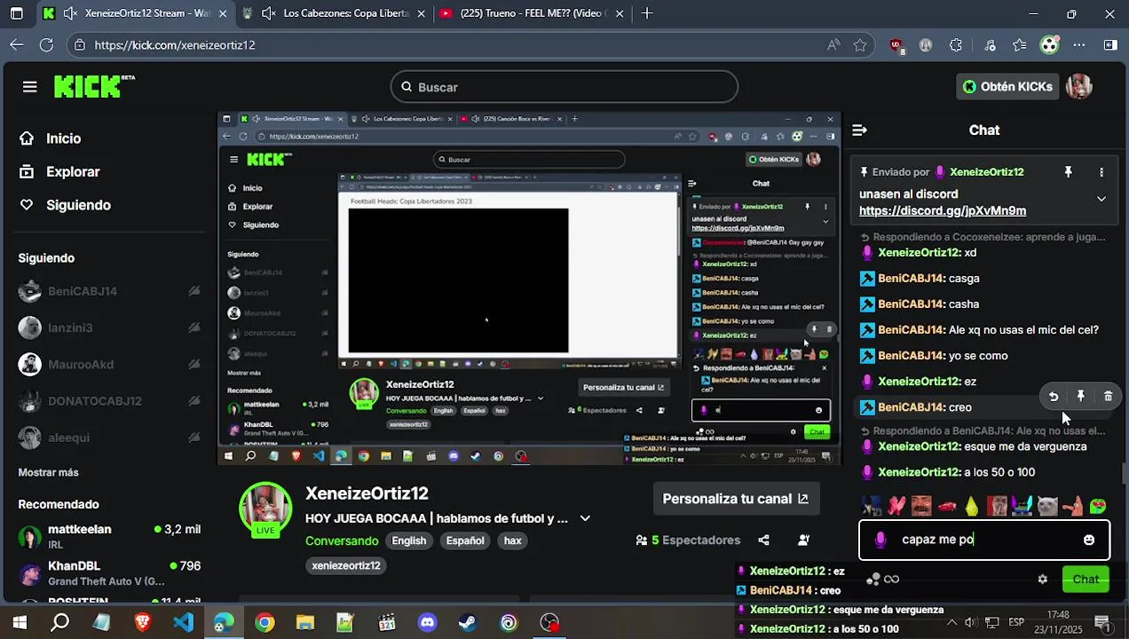The image size is (1129, 639).
Task: Insert the red car quick emote
Action: pyautogui.click(x=947, y=506)
